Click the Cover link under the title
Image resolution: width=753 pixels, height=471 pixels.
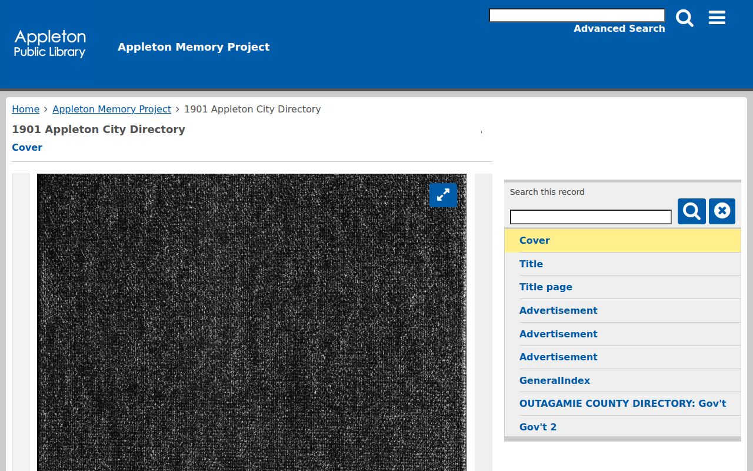pyautogui.click(x=27, y=147)
